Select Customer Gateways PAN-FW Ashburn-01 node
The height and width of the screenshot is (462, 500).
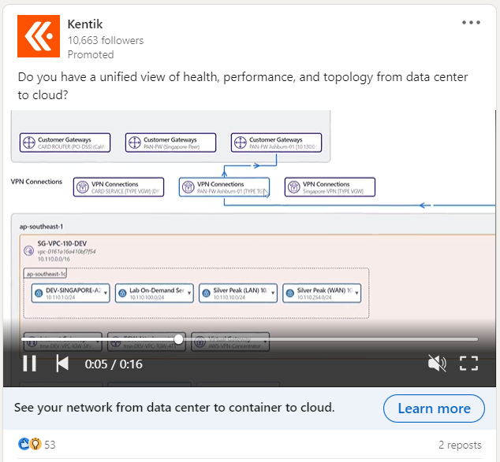277,143
